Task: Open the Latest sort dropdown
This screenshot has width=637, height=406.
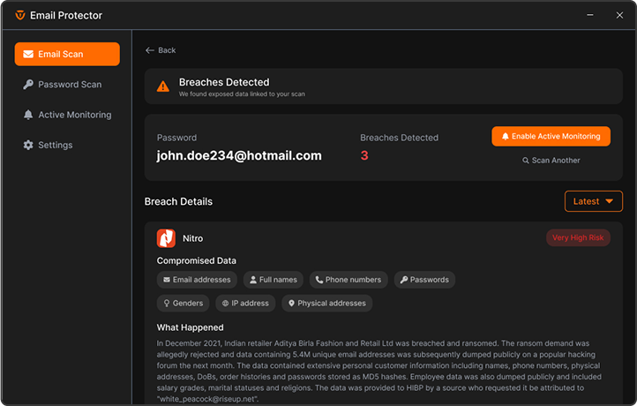Action: tap(593, 201)
